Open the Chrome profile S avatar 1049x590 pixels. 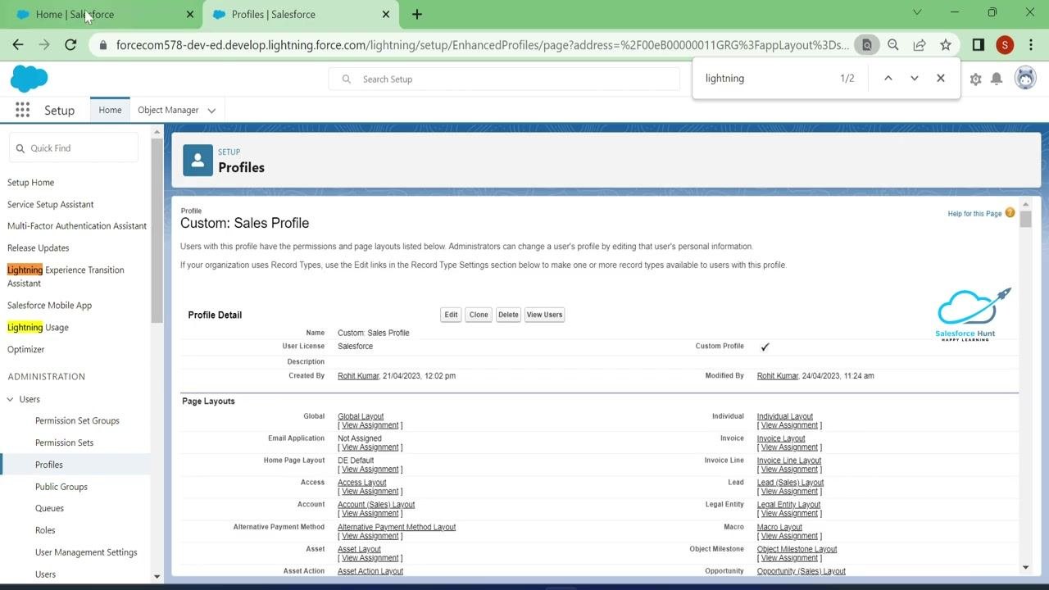pos(1005,45)
